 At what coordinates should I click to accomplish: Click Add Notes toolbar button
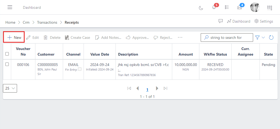coord(108,38)
